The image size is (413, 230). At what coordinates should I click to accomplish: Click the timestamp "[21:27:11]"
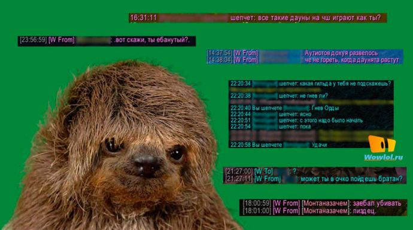click(x=239, y=179)
